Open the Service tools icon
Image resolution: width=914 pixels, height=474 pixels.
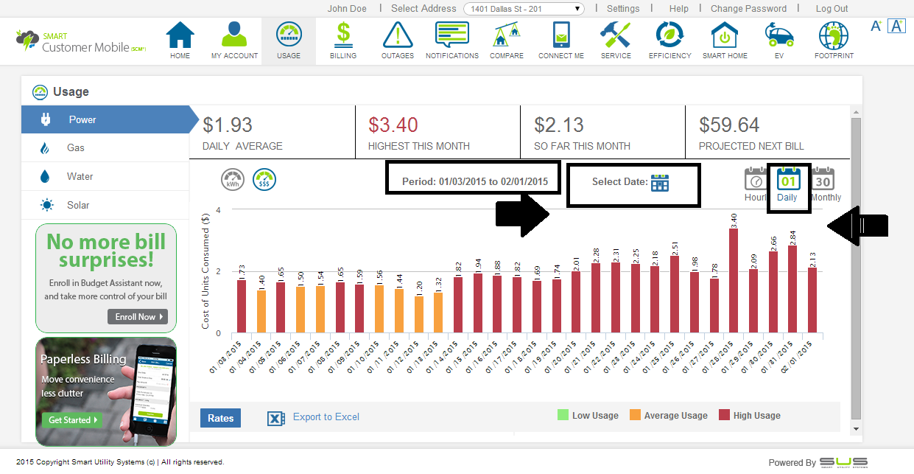(615, 35)
